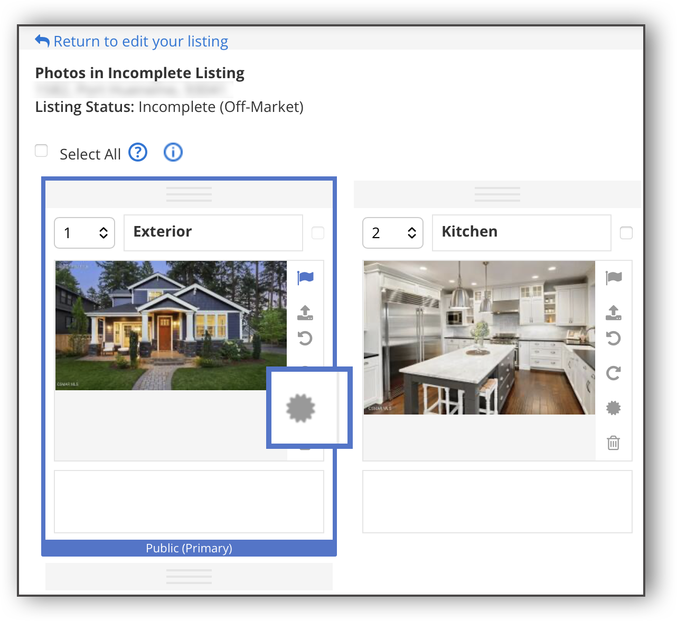Click the upload icon beside the Kitchen photo

(x=614, y=313)
